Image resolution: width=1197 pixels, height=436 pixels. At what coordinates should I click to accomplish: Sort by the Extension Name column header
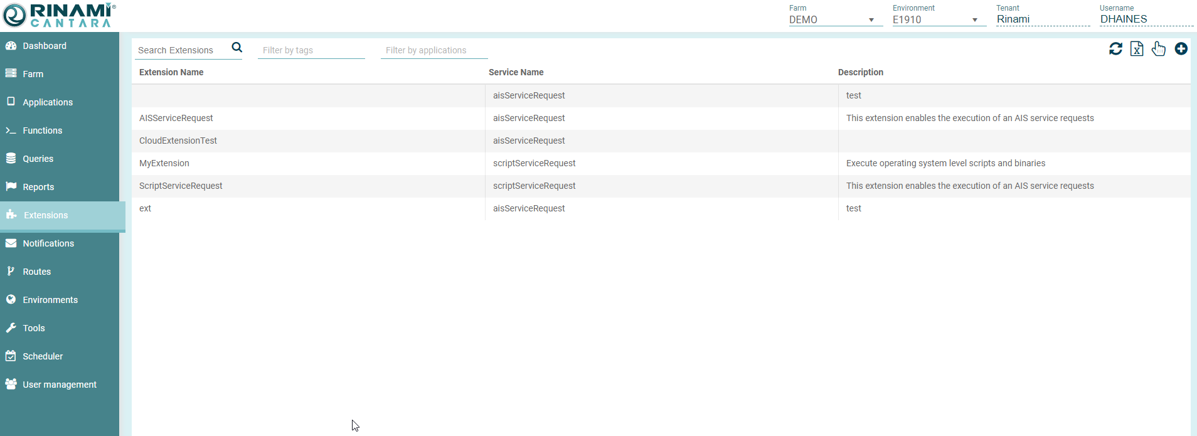pyautogui.click(x=171, y=72)
